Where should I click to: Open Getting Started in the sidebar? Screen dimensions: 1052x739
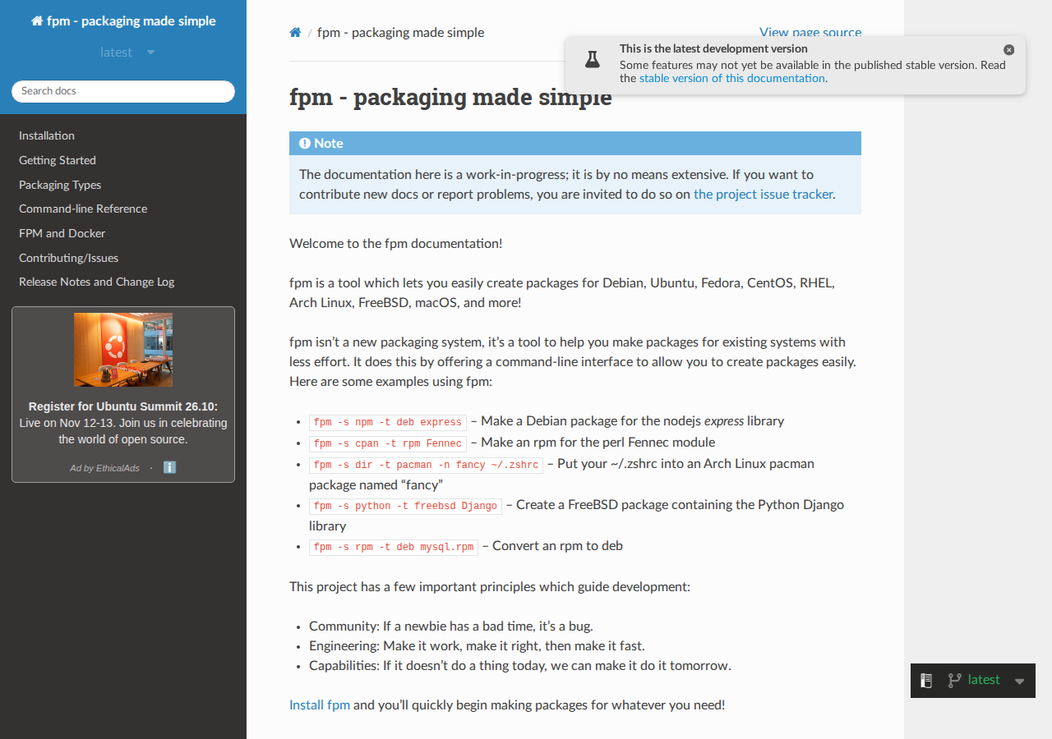(58, 160)
